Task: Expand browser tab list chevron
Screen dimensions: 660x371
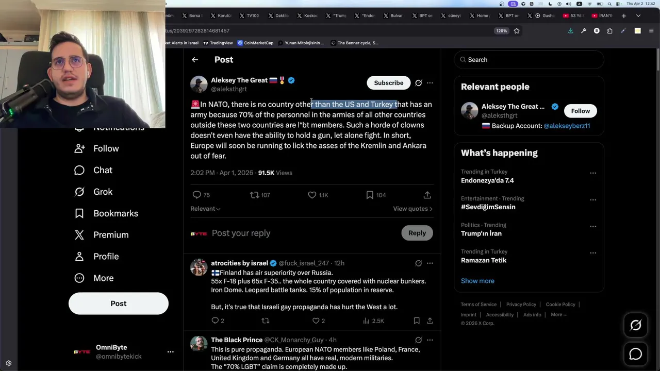Action: click(638, 16)
